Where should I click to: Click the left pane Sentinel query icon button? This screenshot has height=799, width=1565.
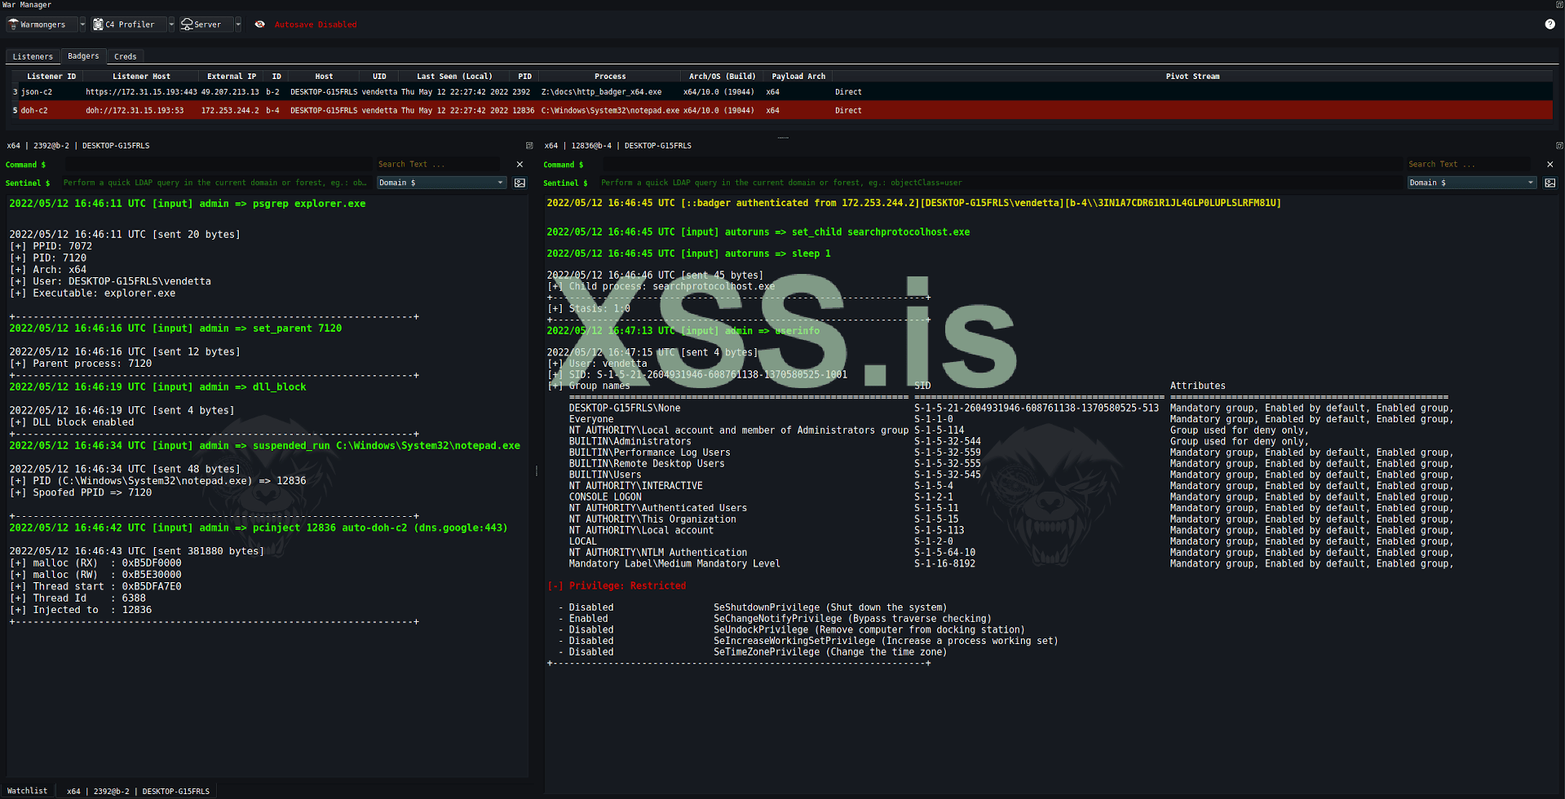click(x=519, y=183)
